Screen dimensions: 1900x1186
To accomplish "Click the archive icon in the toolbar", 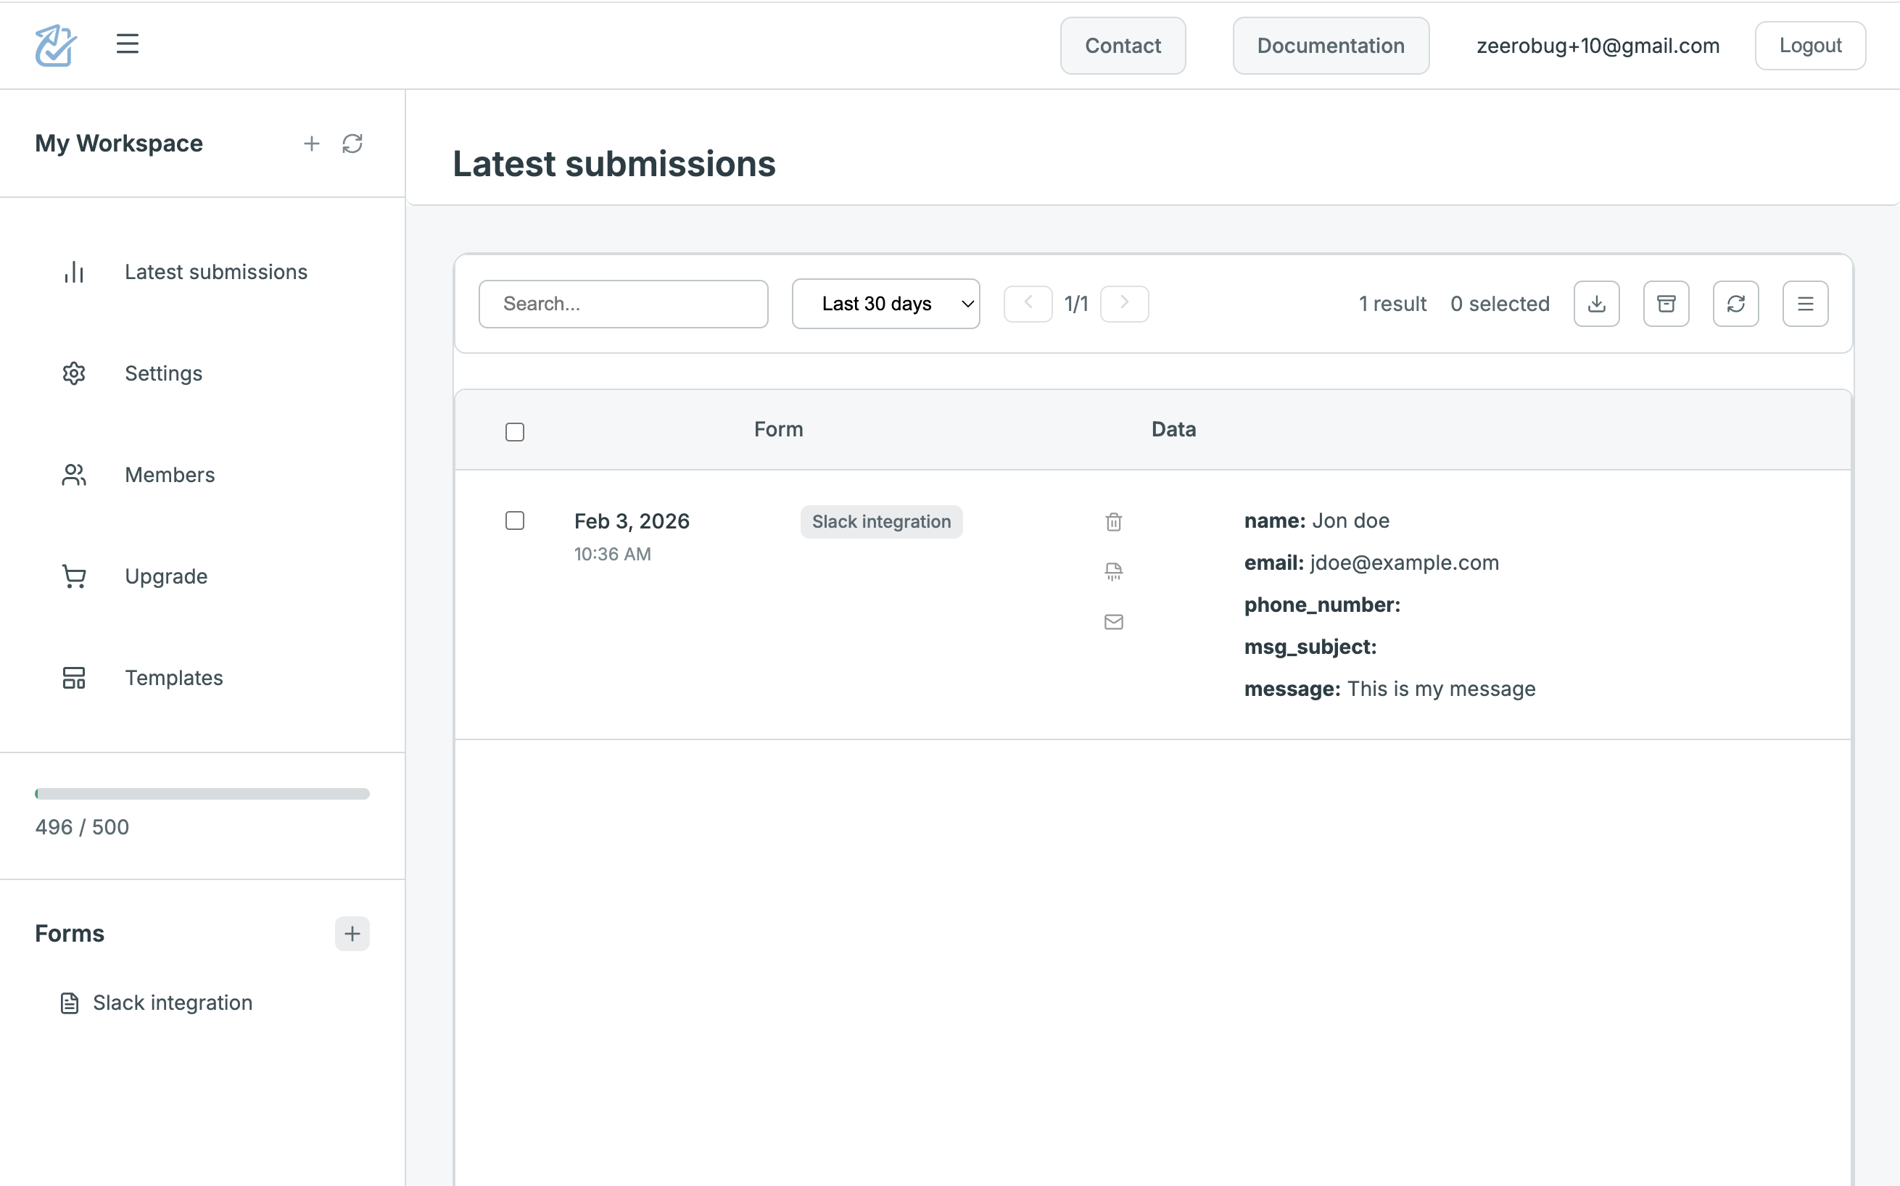I will point(1666,304).
